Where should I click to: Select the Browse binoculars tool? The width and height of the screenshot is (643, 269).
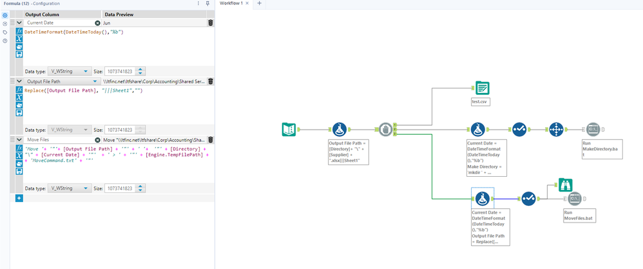(x=566, y=184)
